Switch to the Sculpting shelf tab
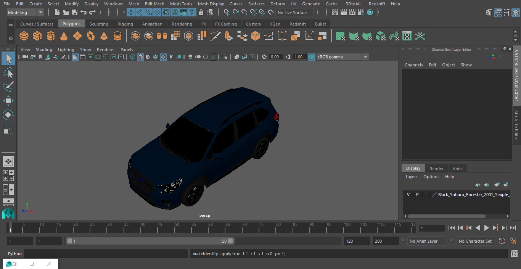Screen dimensions: 521x269 pos(99,24)
